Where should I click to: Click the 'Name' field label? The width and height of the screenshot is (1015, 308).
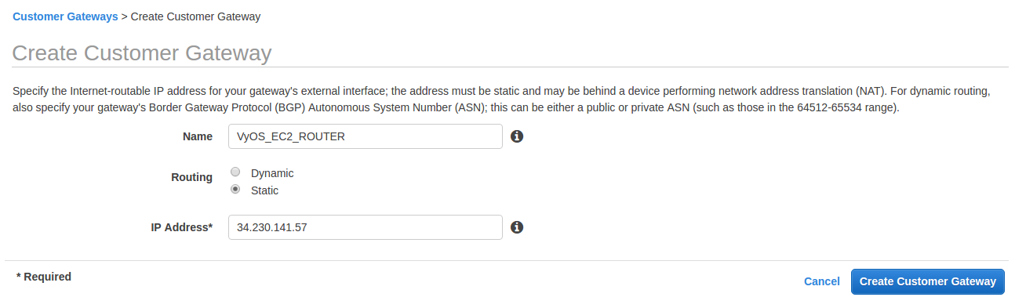tap(198, 136)
